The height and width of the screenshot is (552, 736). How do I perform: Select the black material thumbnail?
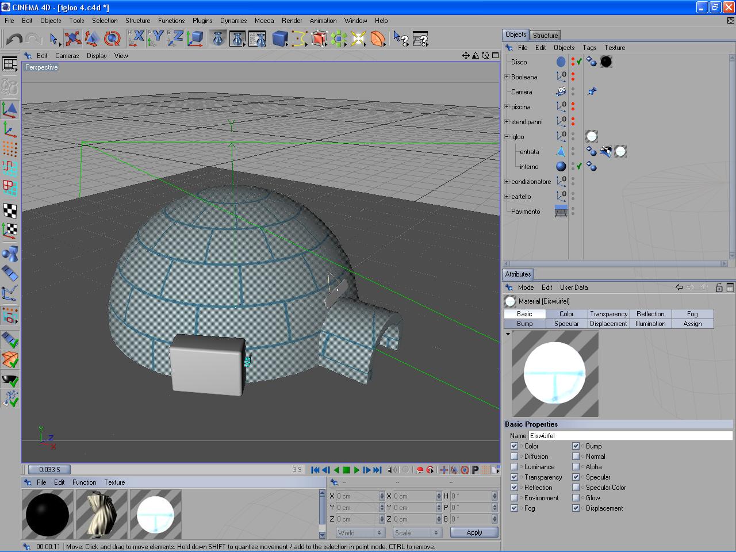point(48,514)
